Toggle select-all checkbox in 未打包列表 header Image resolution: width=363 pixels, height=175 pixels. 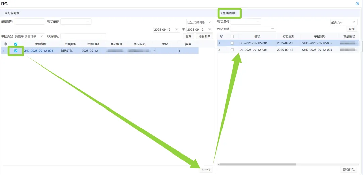pyautogui.click(x=16, y=44)
